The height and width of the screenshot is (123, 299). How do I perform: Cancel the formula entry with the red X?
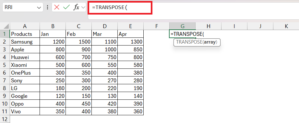(x=57, y=7)
